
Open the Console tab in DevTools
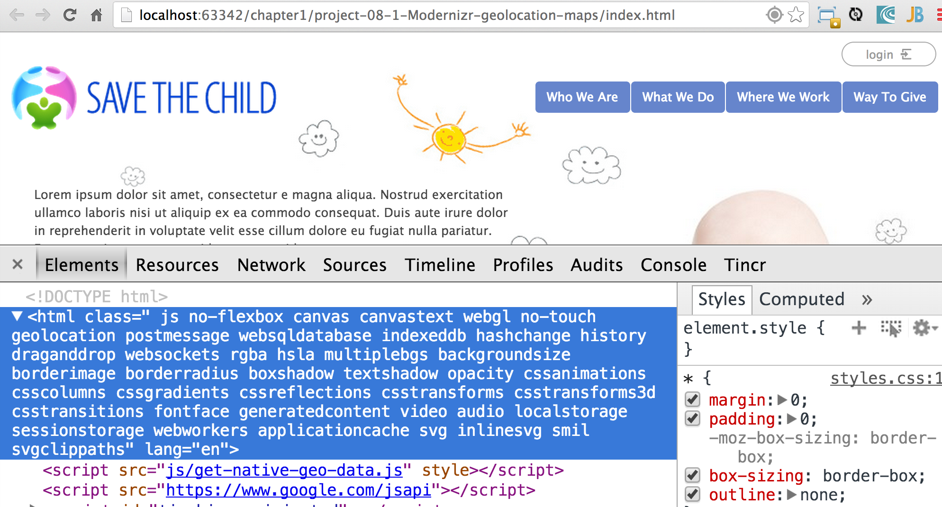673,265
